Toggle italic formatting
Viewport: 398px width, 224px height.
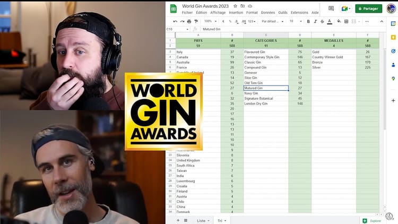[315, 22]
